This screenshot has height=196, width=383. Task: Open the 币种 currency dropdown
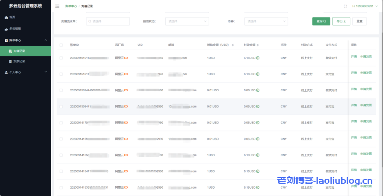266,21
